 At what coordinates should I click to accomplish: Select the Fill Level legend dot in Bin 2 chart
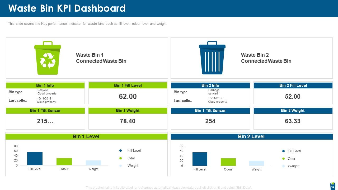pyautogui.click(x=284, y=151)
